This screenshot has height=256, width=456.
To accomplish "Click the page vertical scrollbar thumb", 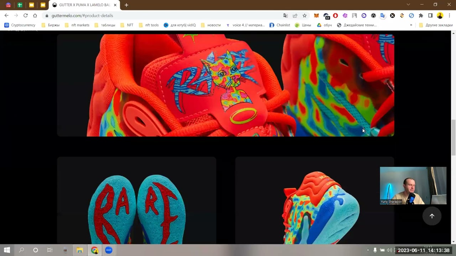I will (454, 137).
